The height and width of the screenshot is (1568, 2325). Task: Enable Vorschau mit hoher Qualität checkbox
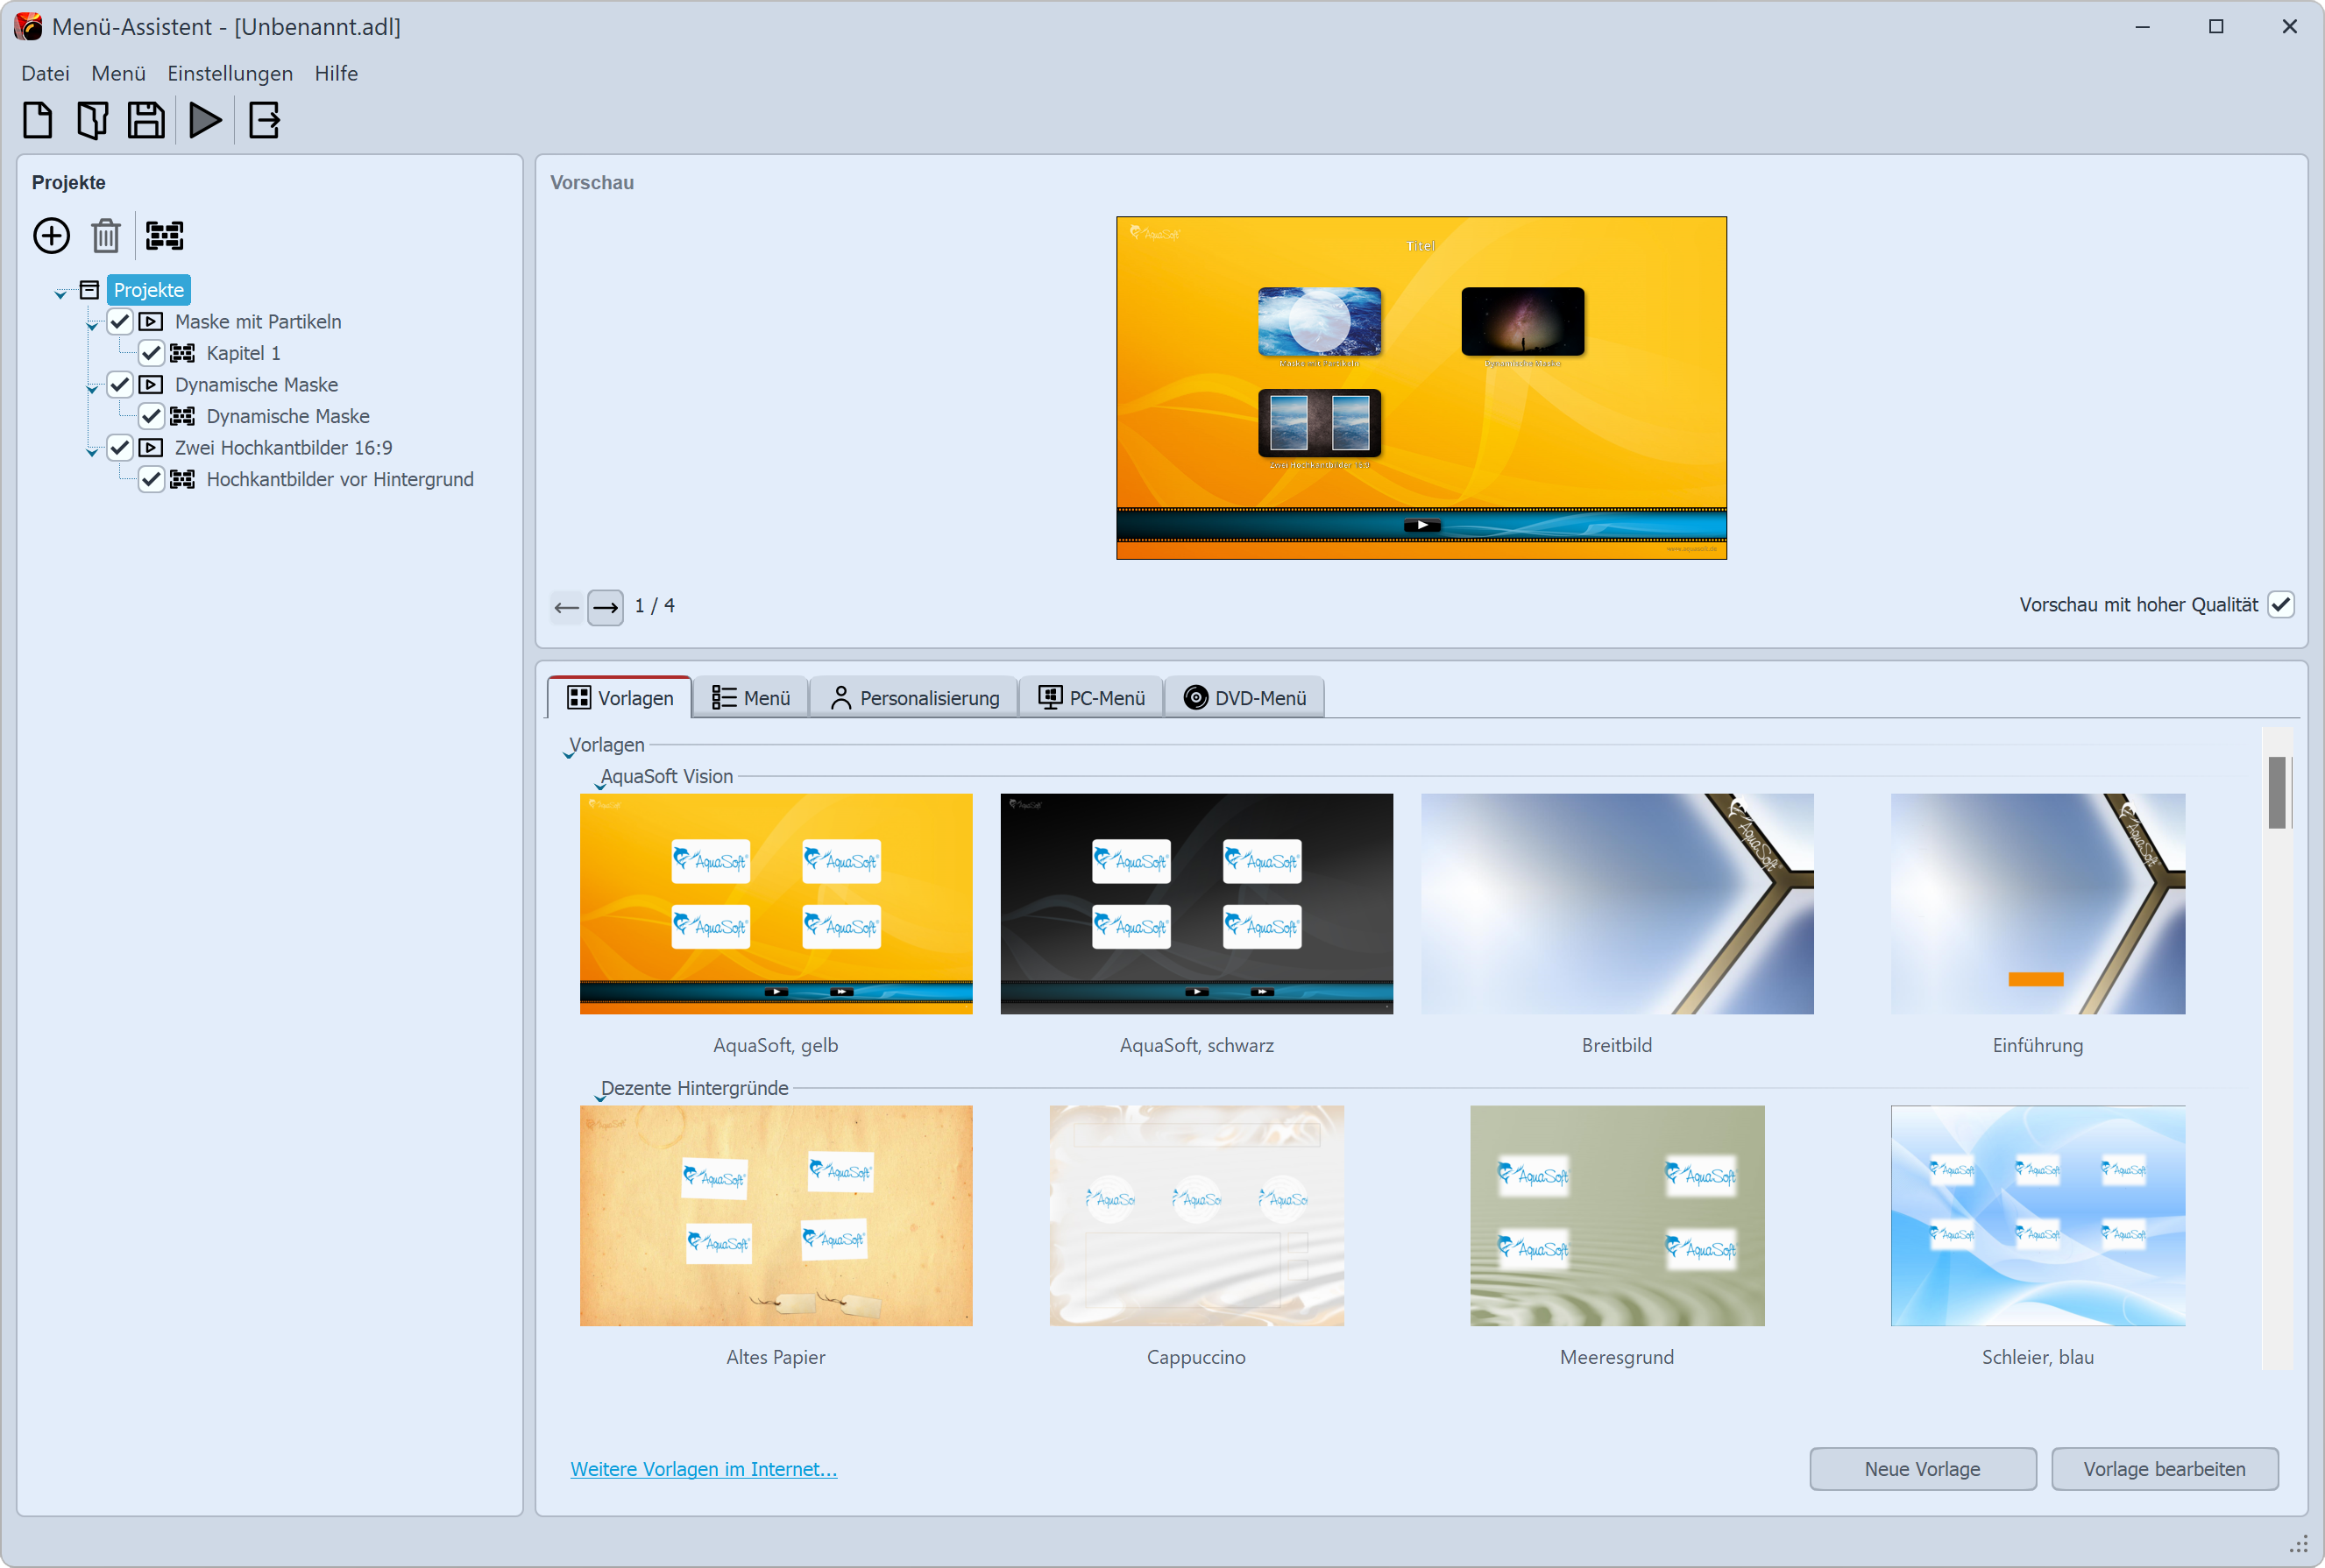(2281, 607)
